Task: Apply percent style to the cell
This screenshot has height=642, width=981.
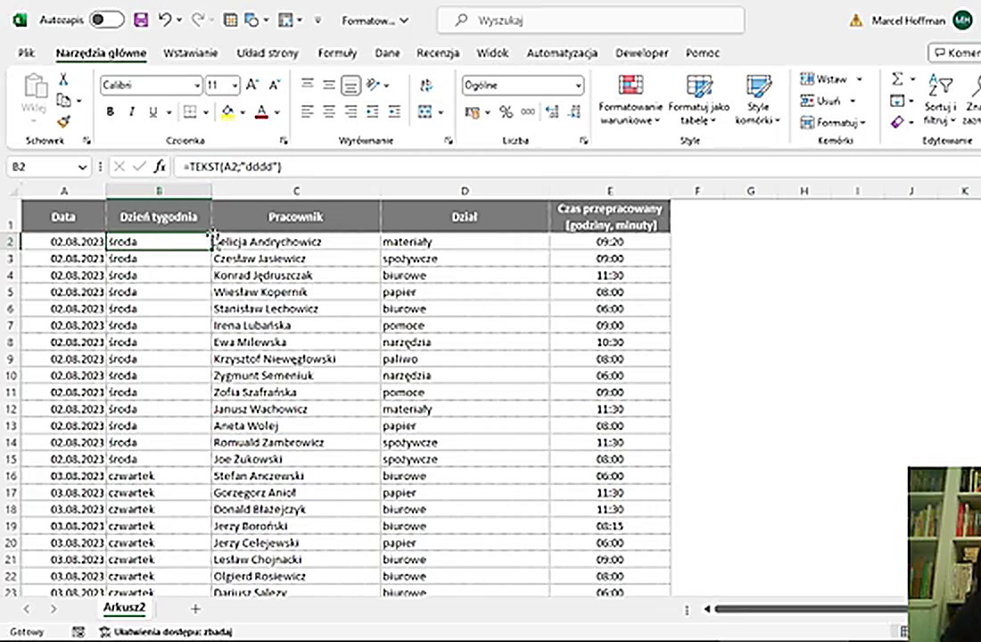Action: pyautogui.click(x=506, y=112)
